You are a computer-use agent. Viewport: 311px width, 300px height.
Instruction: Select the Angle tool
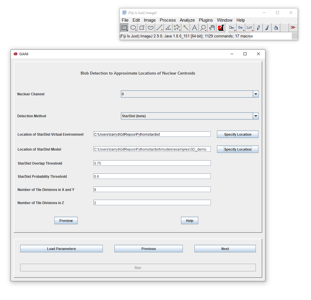168,28
